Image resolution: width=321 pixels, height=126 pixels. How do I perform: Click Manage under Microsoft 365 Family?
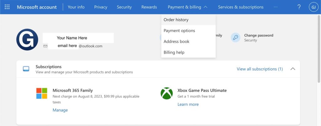[60, 110]
